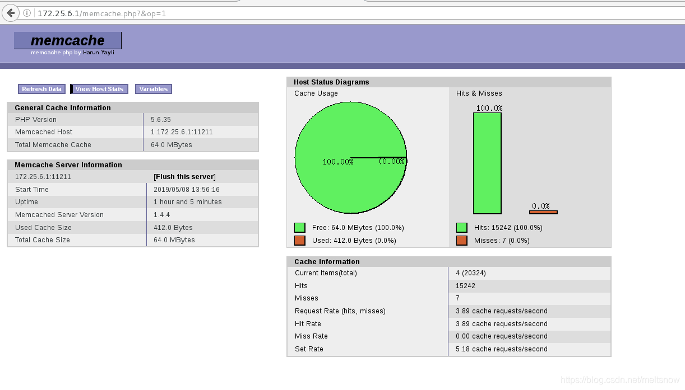Click the browser back arrow button
The image size is (685, 390).
pyautogui.click(x=11, y=13)
